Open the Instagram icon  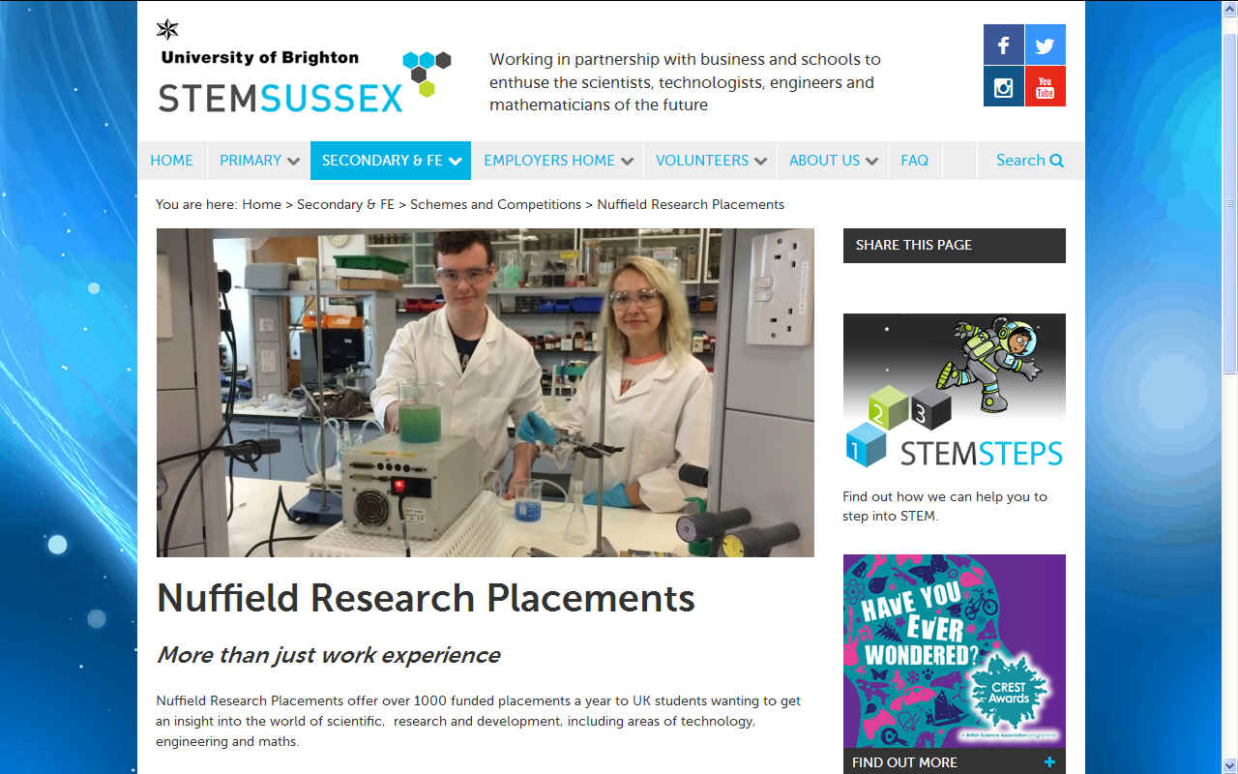(1003, 86)
